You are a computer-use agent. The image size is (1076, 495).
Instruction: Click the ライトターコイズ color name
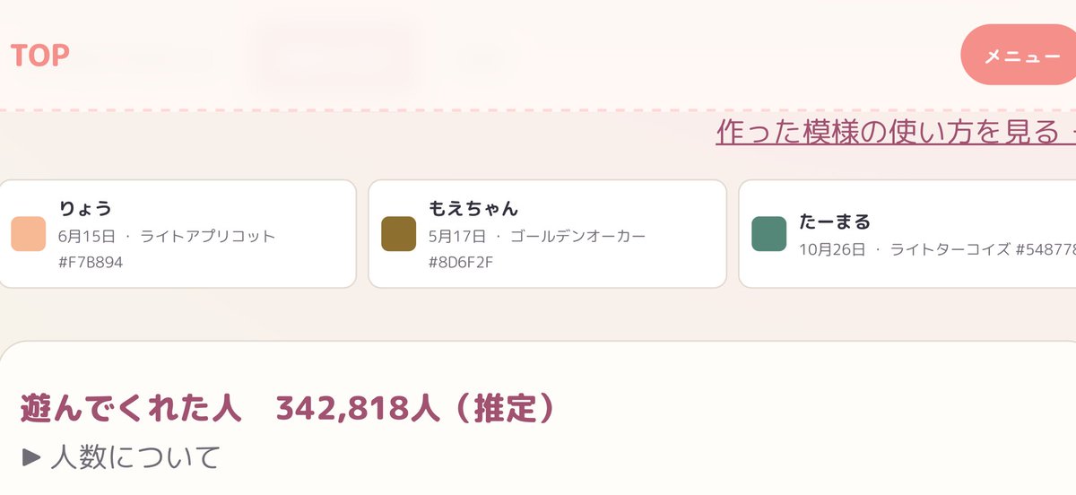(x=950, y=248)
